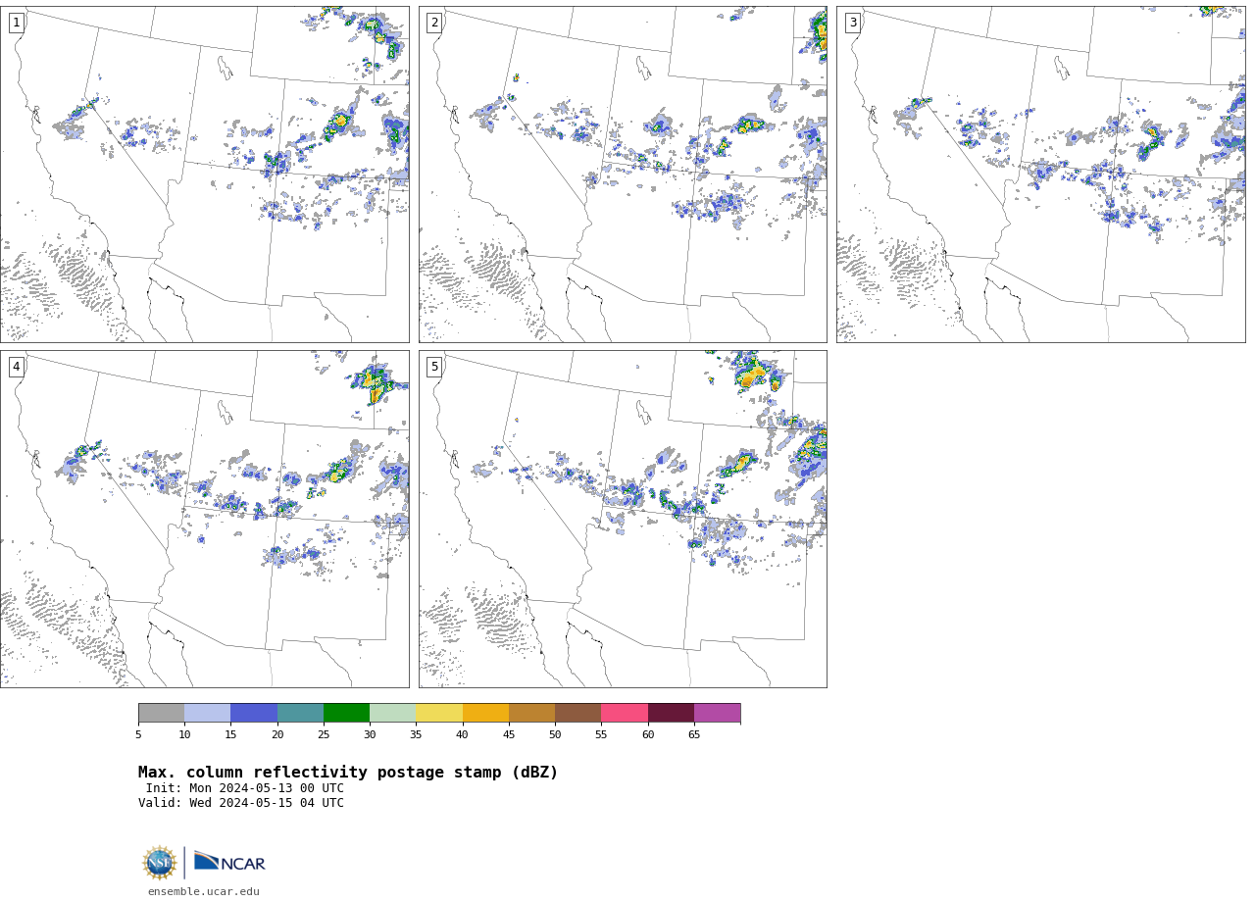
Task: Open ensemble member 2 reflectivity map
Action: pos(623,175)
